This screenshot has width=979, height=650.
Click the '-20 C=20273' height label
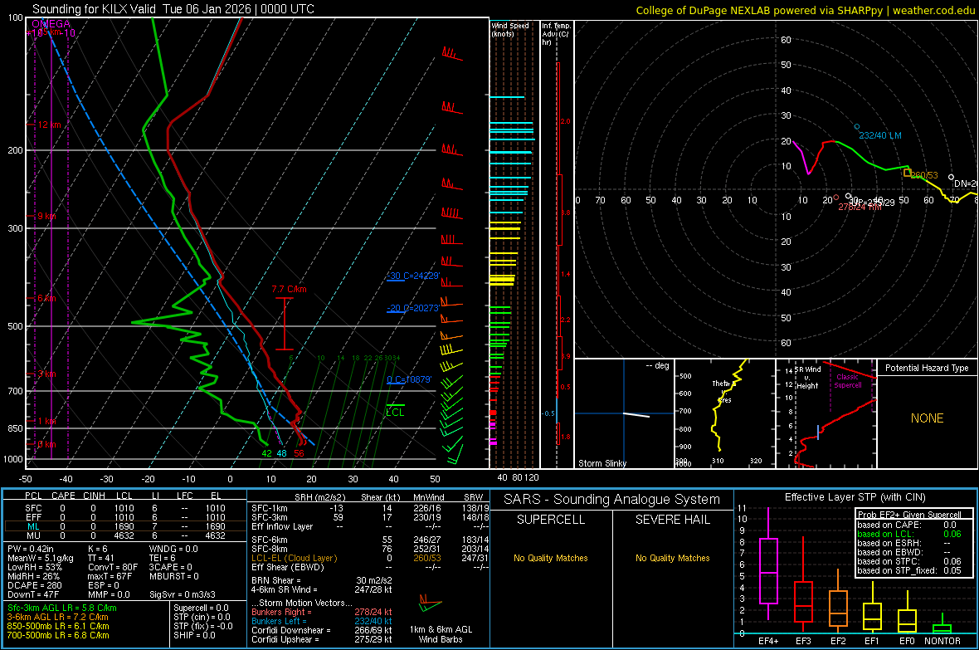412,308
